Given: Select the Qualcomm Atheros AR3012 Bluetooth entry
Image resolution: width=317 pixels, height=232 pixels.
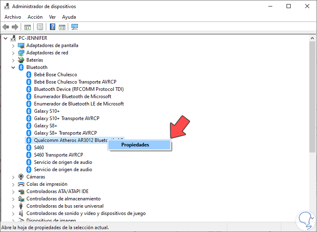Looking at the screenshot, I should pos(71,140).
